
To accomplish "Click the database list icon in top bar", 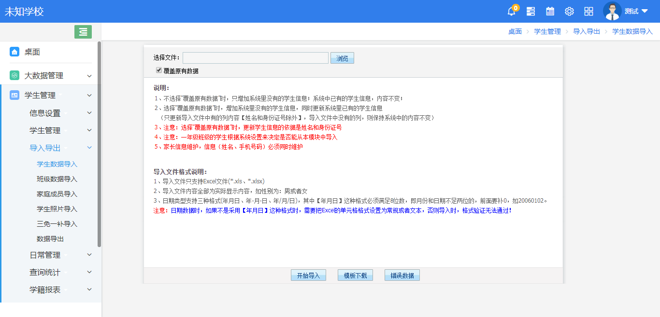I will click(x=531, y=11).
